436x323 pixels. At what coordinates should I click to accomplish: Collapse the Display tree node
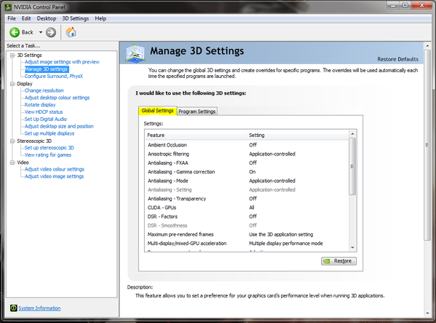pos(12,84)
